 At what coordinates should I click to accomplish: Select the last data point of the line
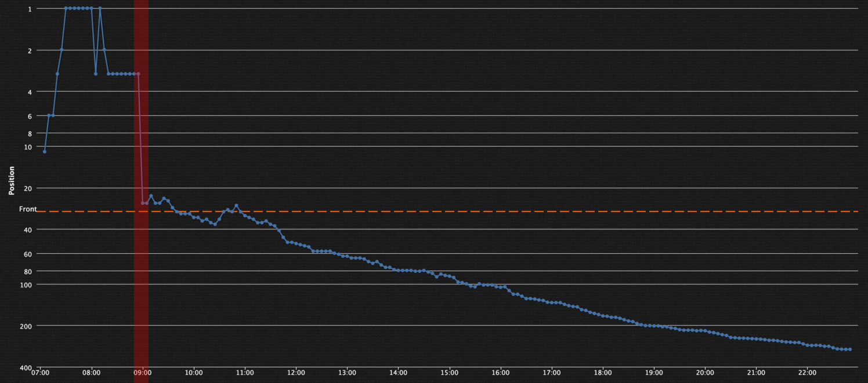(x=849, y=349)
